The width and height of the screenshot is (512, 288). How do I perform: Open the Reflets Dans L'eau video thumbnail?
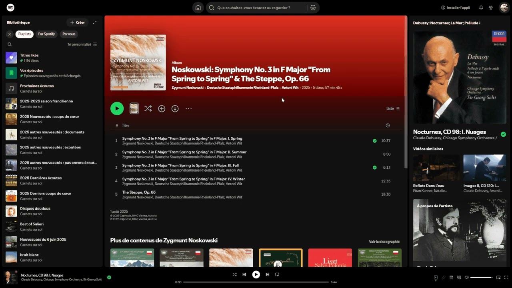coord(436,168)
